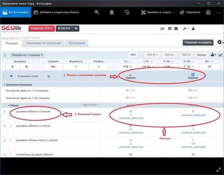Open the Соколглаз (272) project dropdown
Image resolution: width=224 pixels, height=175 pixels.
(x=41, y=28)
